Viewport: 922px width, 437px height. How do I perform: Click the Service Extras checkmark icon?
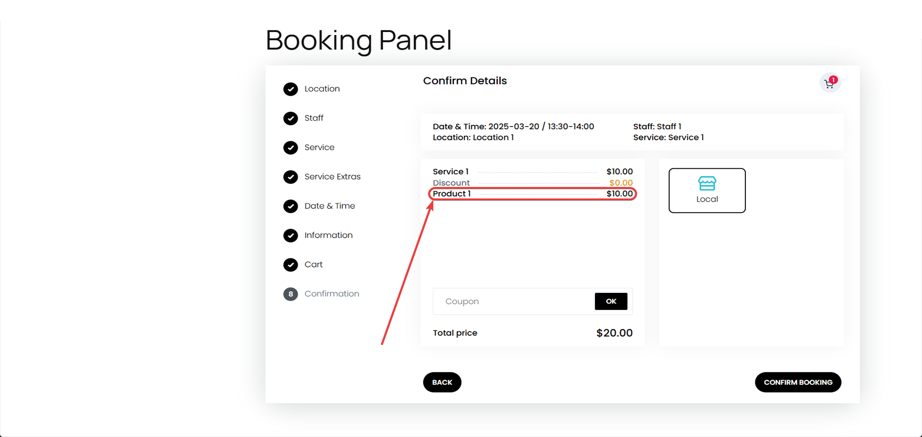pos(291,177)
